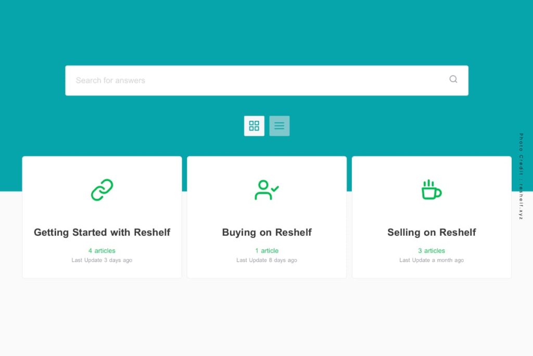Click the magnifying glass search icon
This screenshot has width=533, height=356.
click(x=453, y=79)
